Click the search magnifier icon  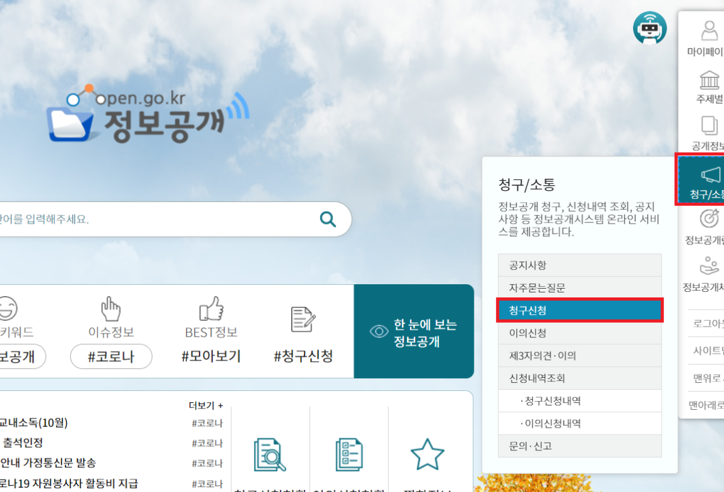pyautogui.click(x=328, y=219)
